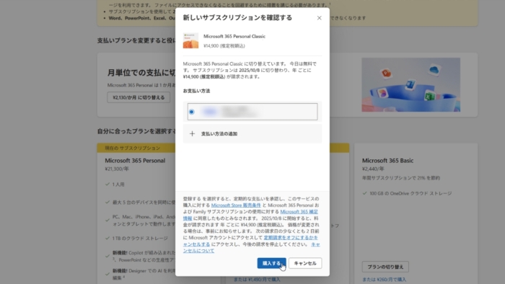The image size is (505, 284).
Task: Click 現在の サブスクリプション banner label
Action: tap(132, 148)
